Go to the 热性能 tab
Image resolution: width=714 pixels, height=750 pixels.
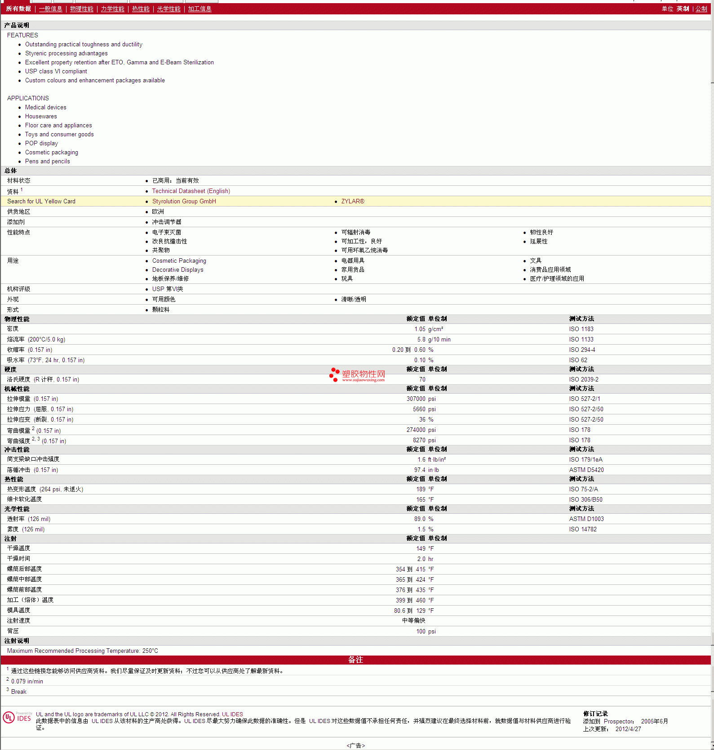(141, 9)
